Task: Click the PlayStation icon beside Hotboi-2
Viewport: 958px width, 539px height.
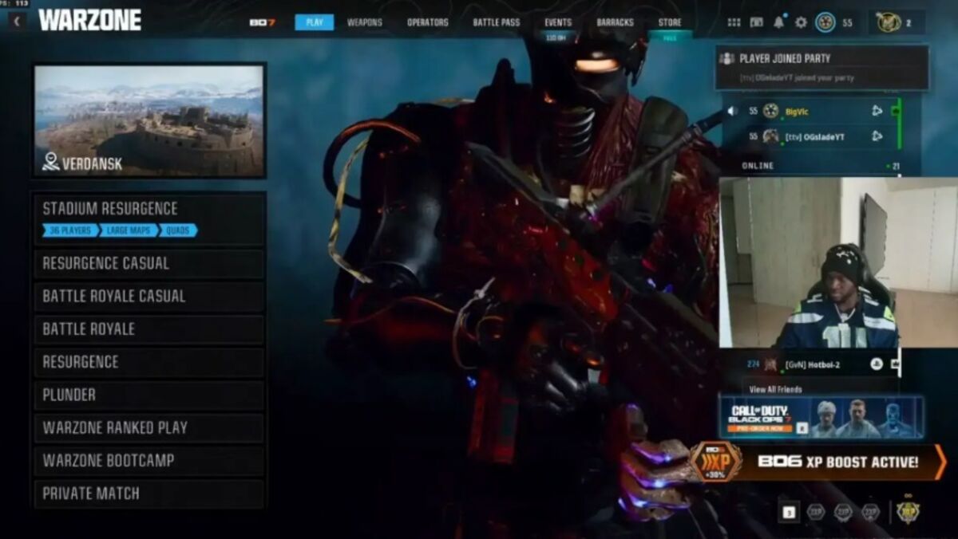Action: 876,364
